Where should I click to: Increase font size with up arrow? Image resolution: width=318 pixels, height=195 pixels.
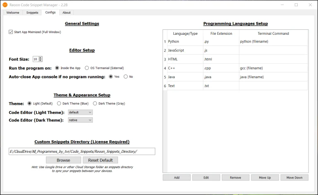click(x=40, y=58)
